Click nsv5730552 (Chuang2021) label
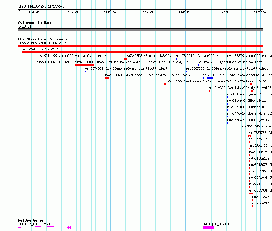 170,62
